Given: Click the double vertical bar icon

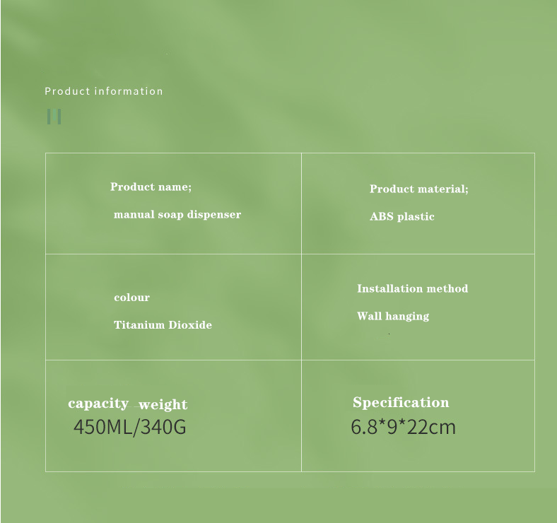Looking at the screenshot, I should [x=54, y=117].
